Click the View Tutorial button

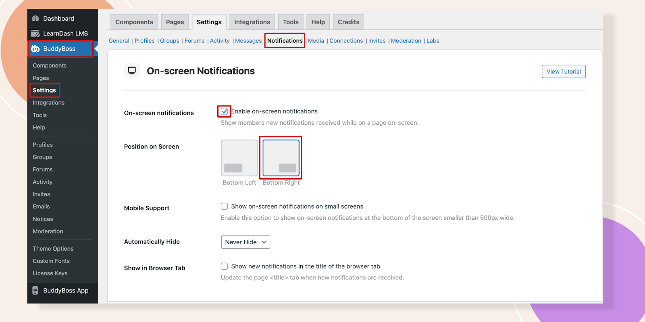[564, 72]
